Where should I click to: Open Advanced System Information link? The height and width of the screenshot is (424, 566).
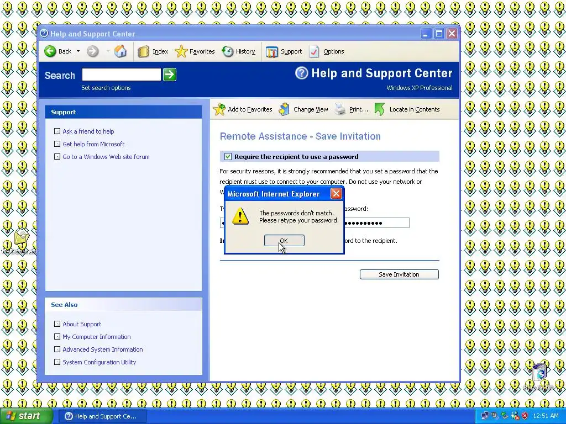[x=103, y=349]
